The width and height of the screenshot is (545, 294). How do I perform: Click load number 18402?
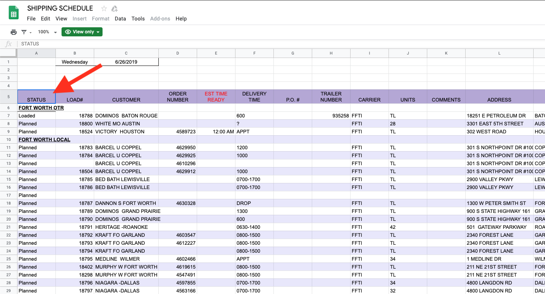point(75,267)
